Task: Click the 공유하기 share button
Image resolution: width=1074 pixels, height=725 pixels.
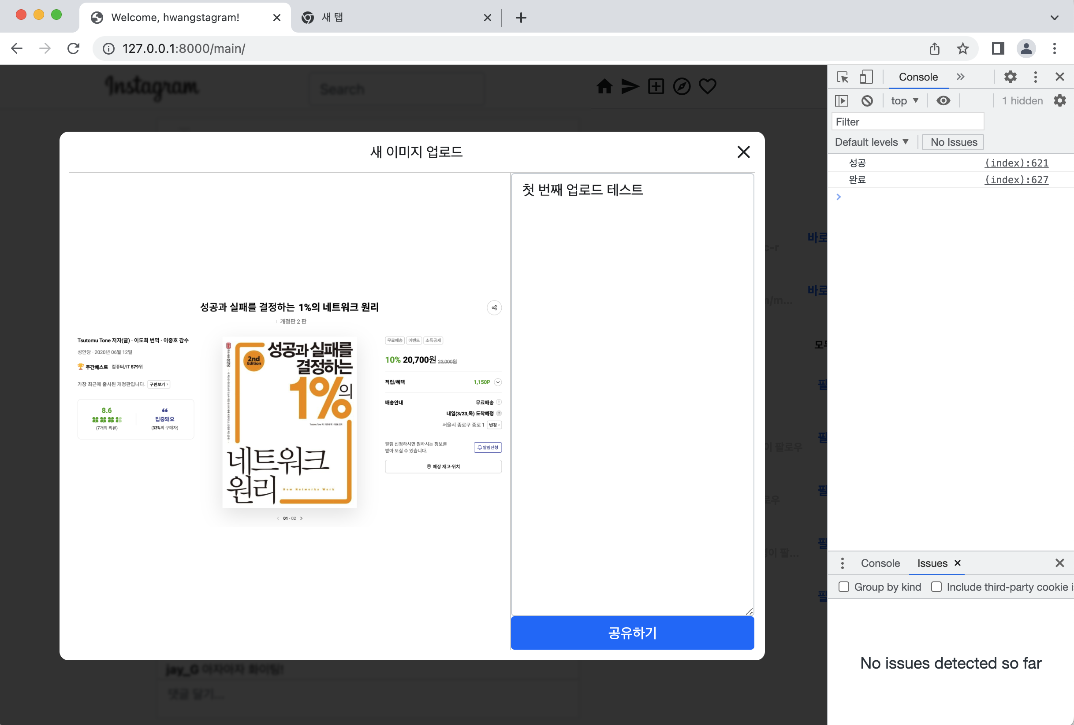Action: 632,633
